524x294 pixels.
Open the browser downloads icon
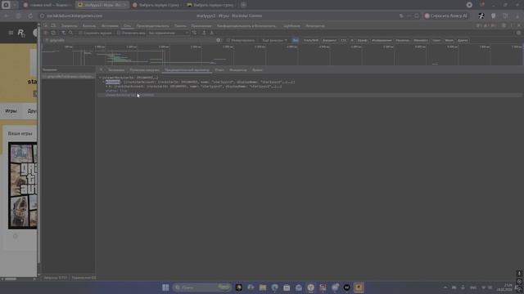click(517, 16)
